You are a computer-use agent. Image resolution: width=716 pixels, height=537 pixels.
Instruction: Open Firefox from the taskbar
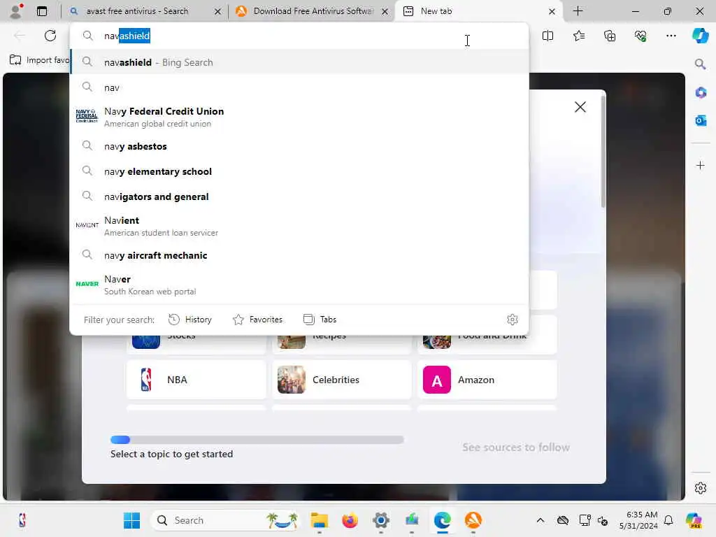[x=350, y=520]
